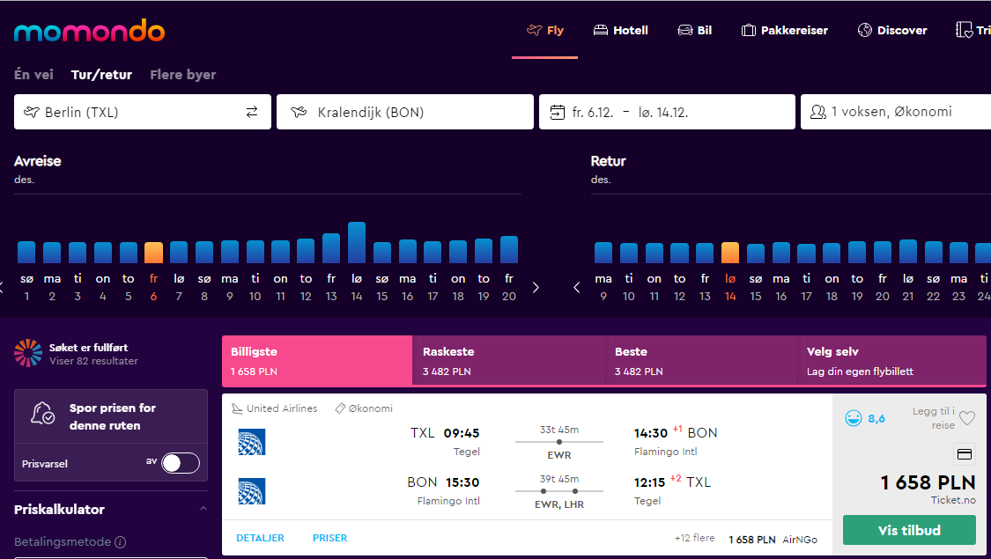This screenshot has width=991, height=559.
Task: Toggle the Prisvarsel switch
Action: point(180,463)
